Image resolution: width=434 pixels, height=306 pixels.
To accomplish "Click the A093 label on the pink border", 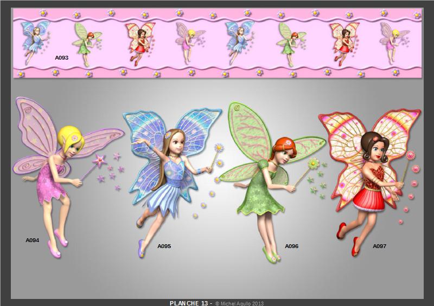I will [61, 57].
